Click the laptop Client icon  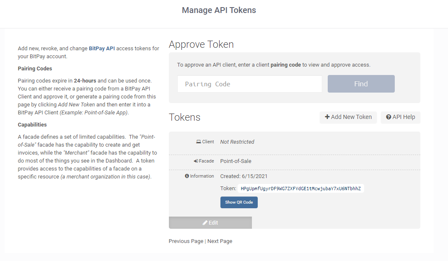click(x=199, y=142)
